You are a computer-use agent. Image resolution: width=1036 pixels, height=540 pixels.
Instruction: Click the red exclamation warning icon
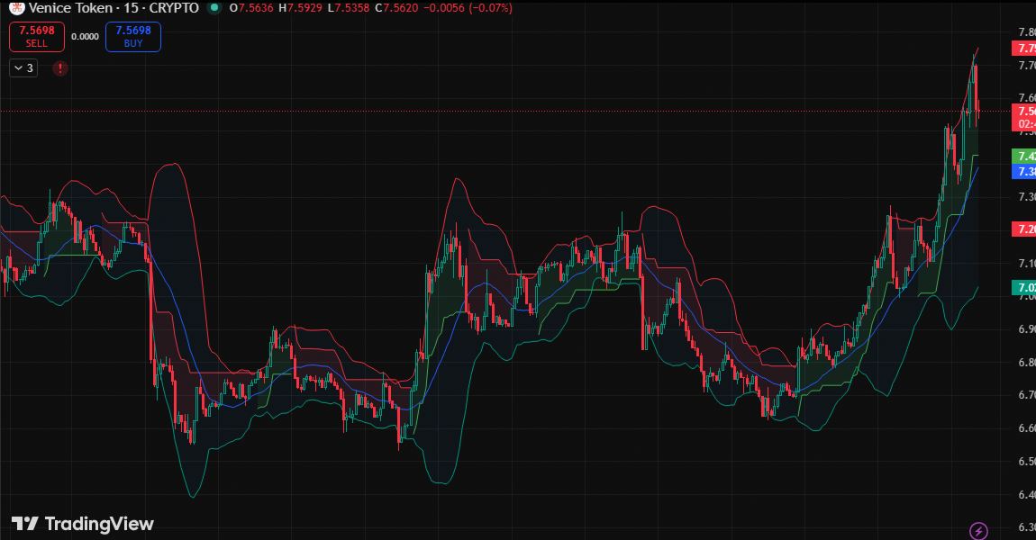[x=60, y=68]
